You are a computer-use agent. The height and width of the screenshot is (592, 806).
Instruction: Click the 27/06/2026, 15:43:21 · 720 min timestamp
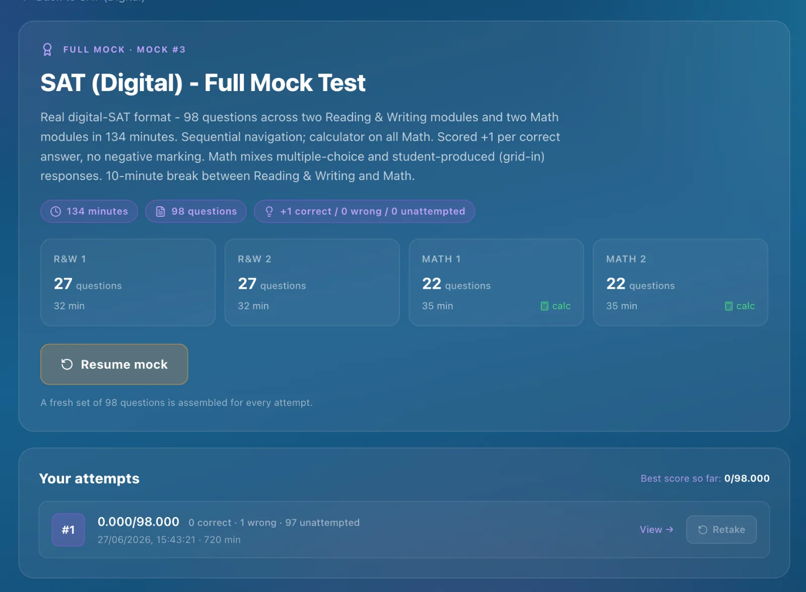coord(169,540)
